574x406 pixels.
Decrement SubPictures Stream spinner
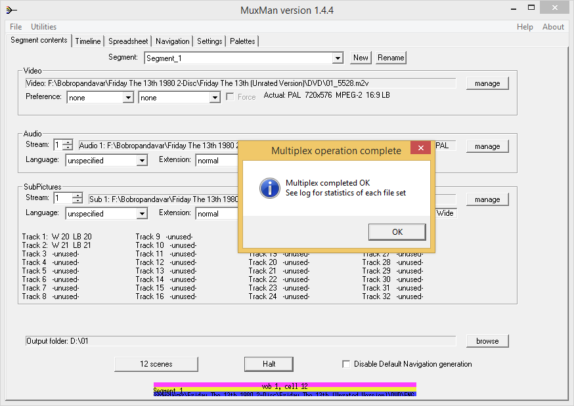pyautogui.click(x=77, y=201)
